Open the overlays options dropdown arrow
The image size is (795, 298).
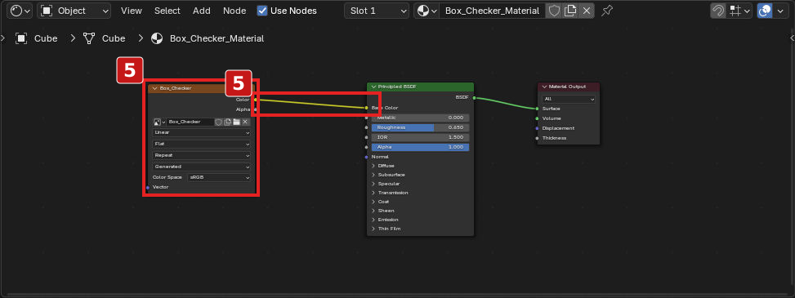pyautogui.click(x=779, y=11)
